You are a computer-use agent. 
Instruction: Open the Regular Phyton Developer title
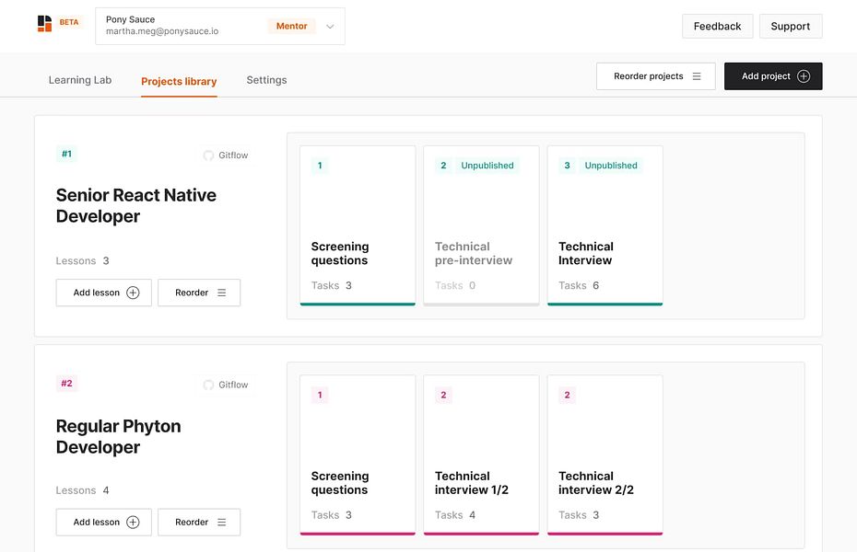118,436
